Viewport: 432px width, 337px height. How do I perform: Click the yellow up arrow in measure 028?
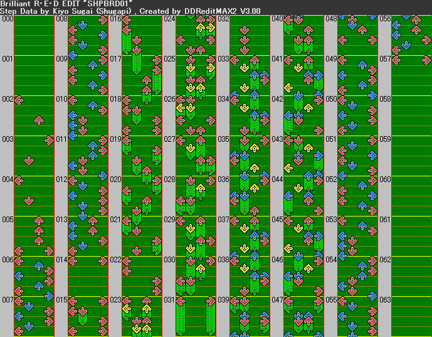click(201, 188)
